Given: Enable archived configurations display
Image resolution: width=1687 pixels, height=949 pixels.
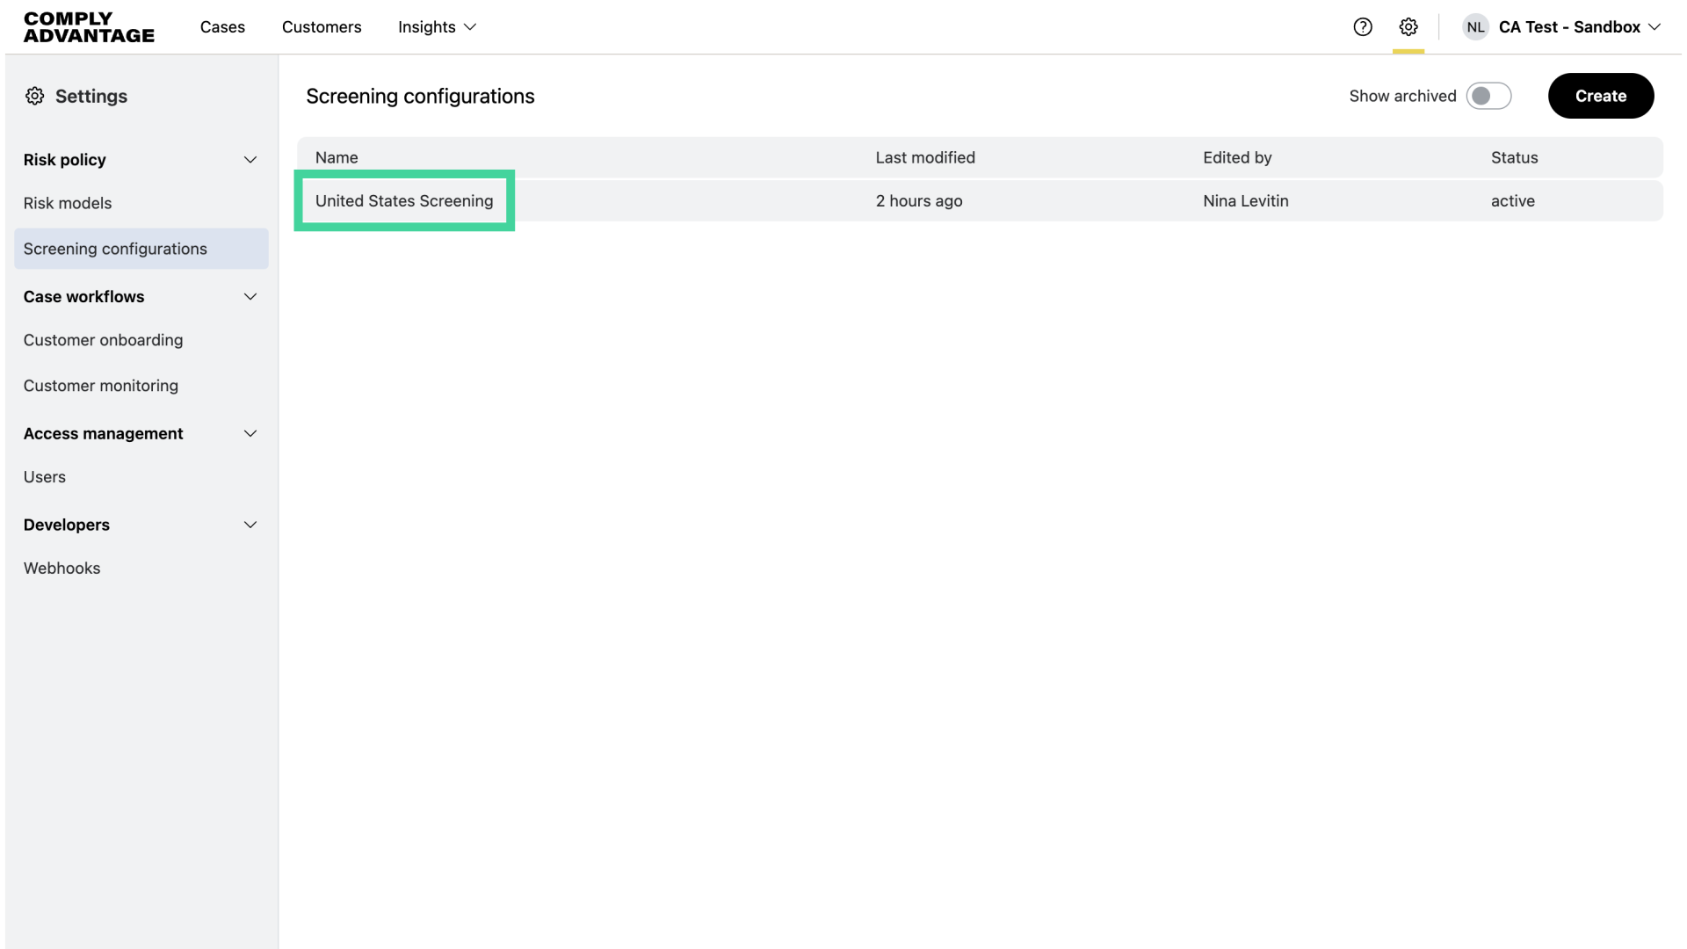Looking at the screenshot, I should tap(1488, 96).
